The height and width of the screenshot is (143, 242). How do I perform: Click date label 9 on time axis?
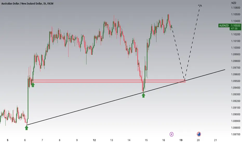coord(77,140)
